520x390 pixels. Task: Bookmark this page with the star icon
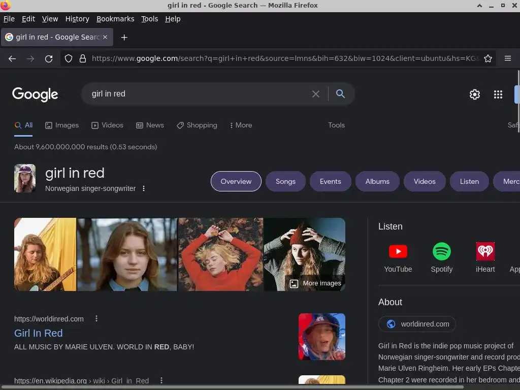[488, 59]
